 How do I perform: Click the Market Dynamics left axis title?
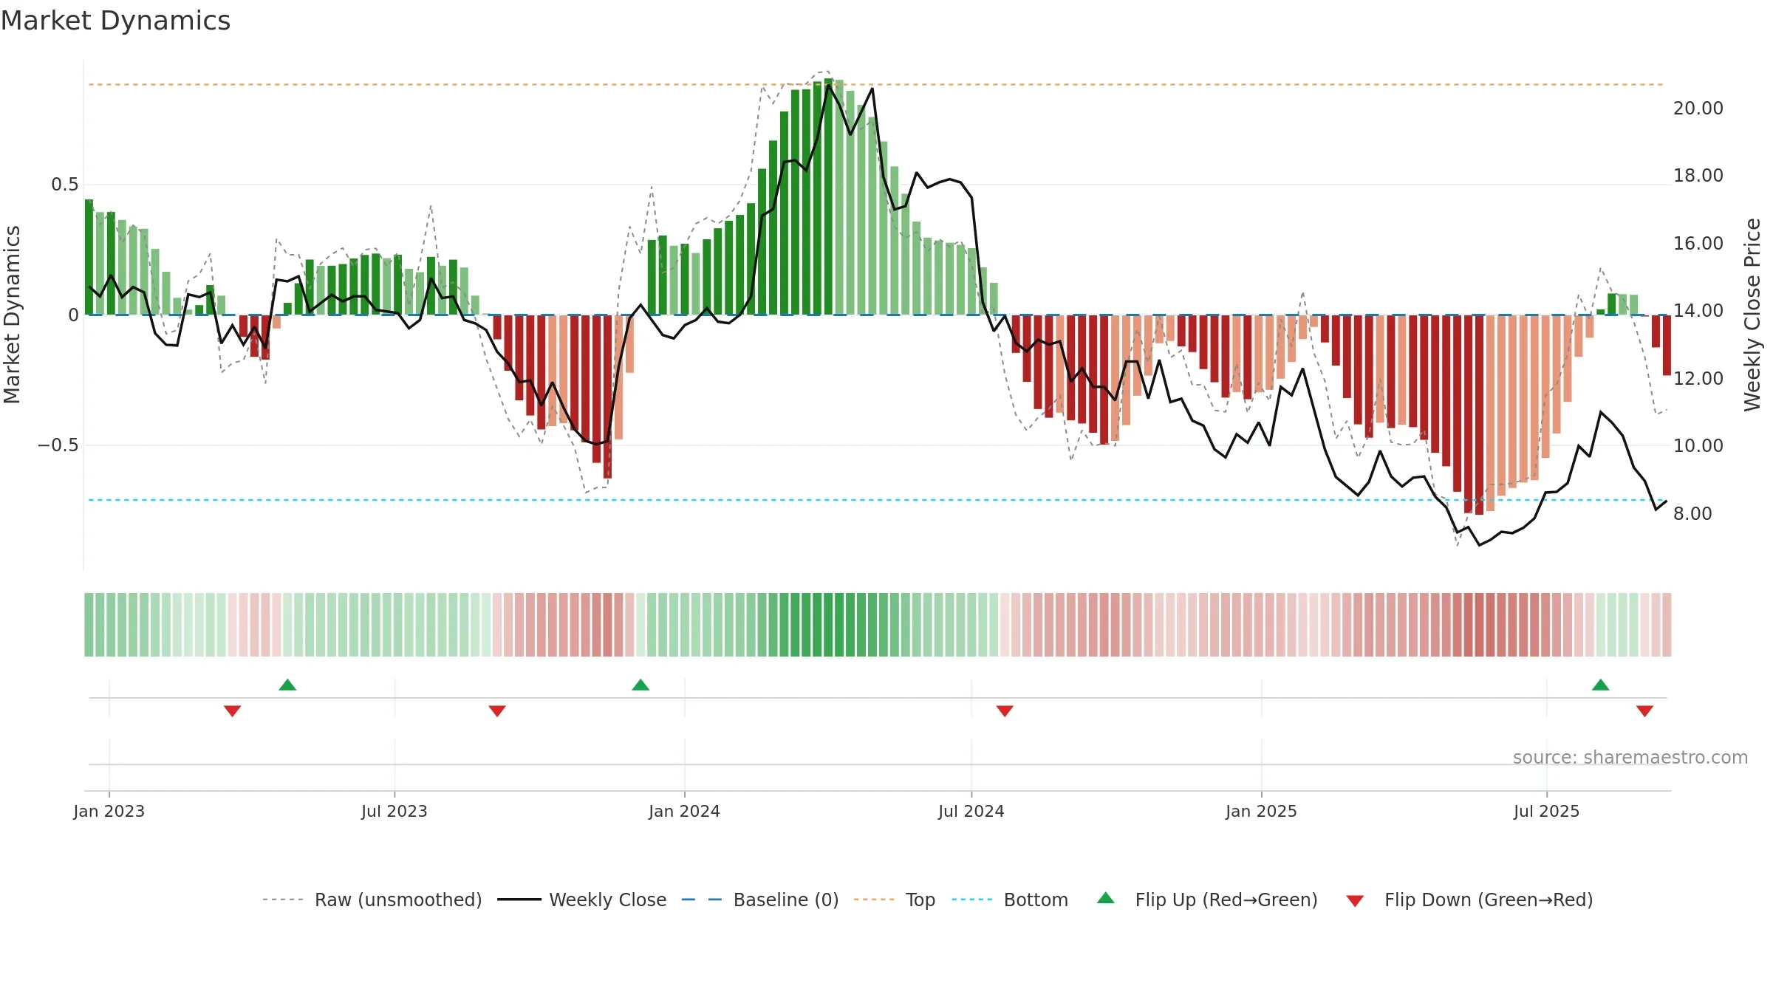12,315
